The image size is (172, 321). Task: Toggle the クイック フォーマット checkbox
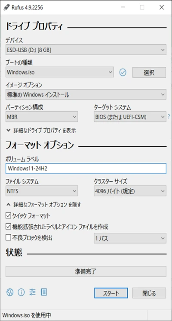8,215
